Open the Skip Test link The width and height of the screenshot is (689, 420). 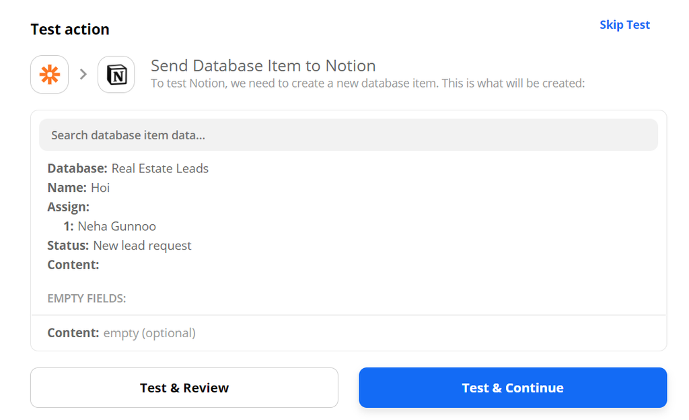coord(624,24)
